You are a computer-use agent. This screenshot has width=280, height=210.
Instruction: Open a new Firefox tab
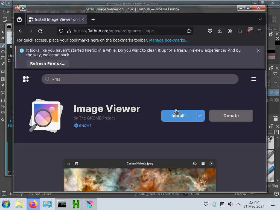click(x=93, y=20)
